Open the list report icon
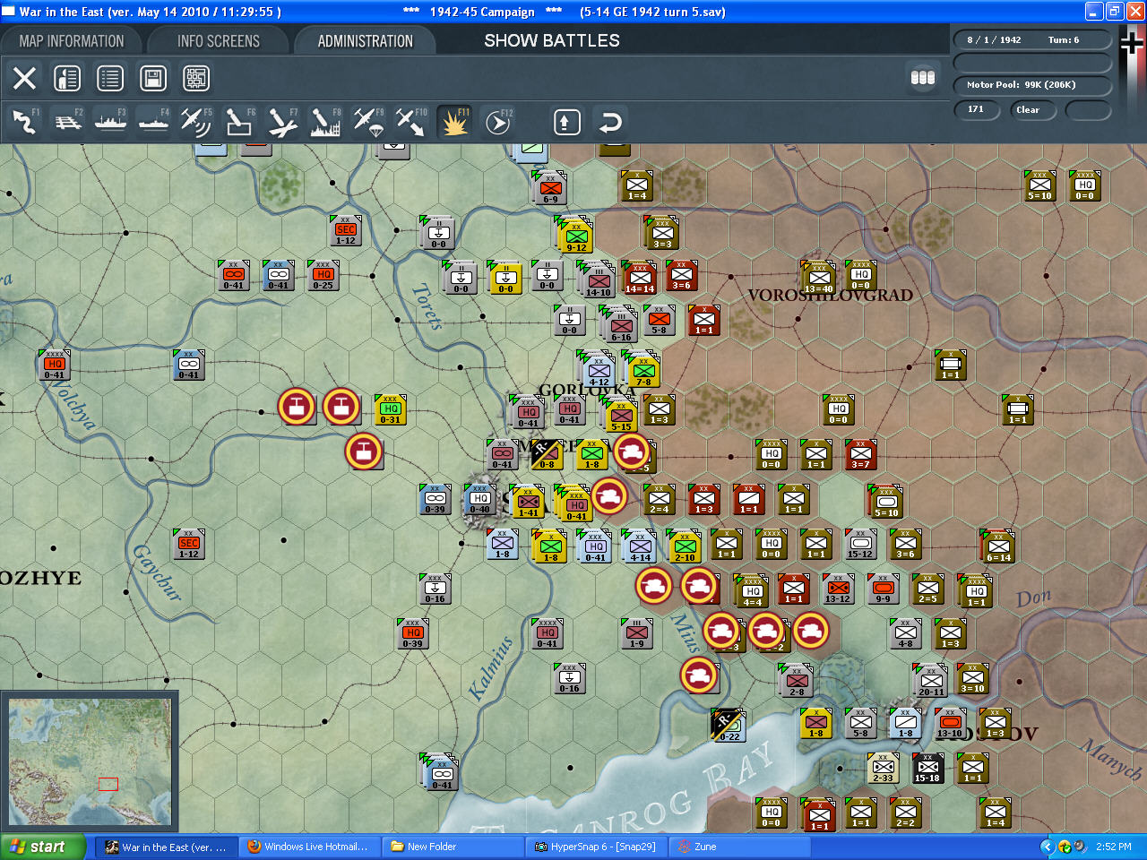Image resolution: width=1147 pixels, height=860 pixels. point(110,78)
